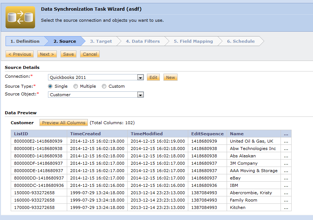Save the synchronization task
313x220 pixels.
coord(69,54)
